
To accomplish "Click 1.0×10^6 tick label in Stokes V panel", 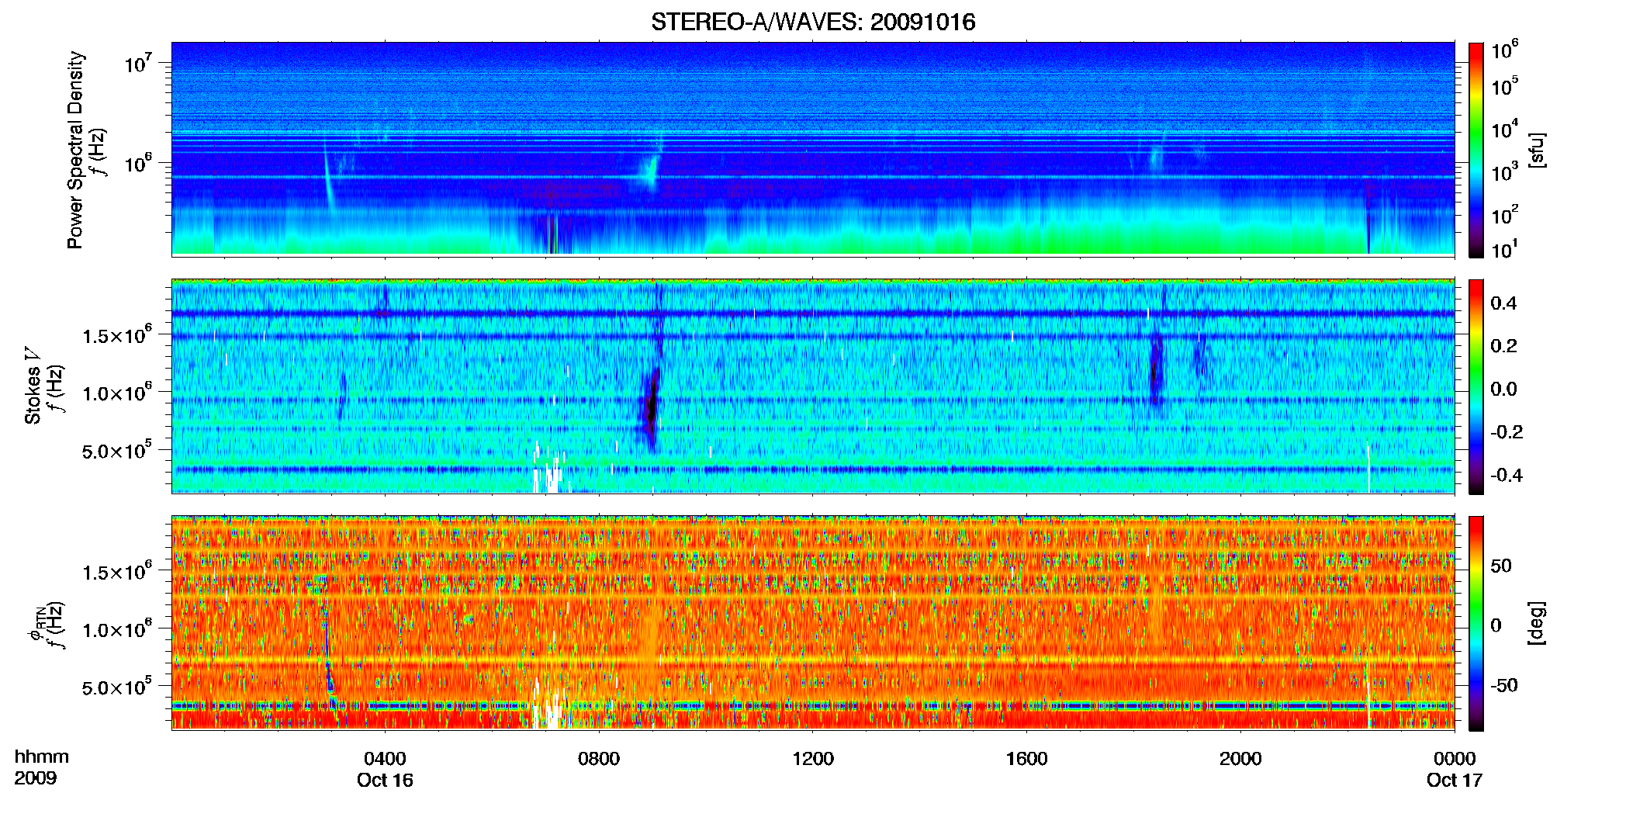I will point(117,393).
